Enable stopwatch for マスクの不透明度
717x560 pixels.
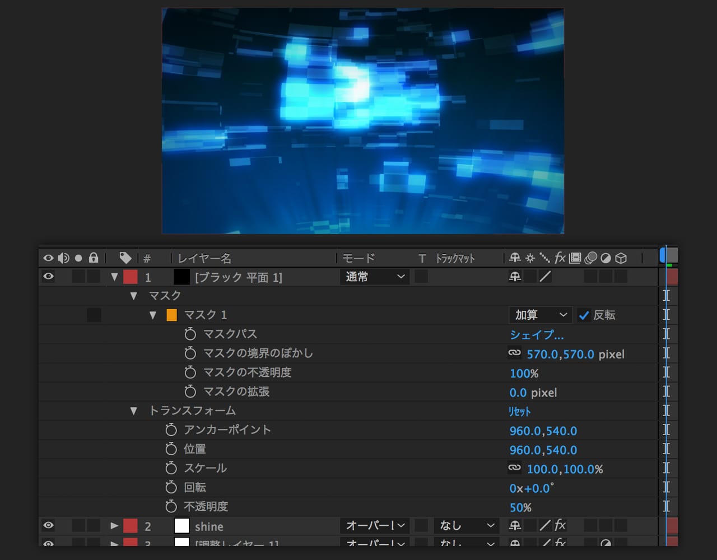(190, 372)
